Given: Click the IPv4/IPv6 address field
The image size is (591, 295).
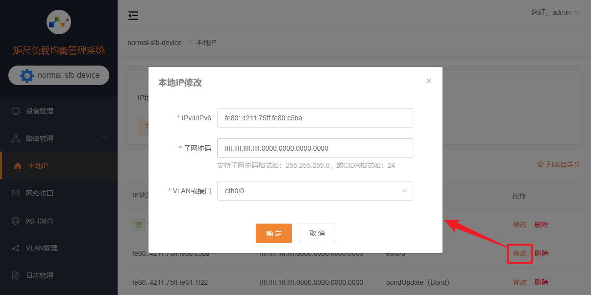Looking at the screenshot, I should (315, 118).
